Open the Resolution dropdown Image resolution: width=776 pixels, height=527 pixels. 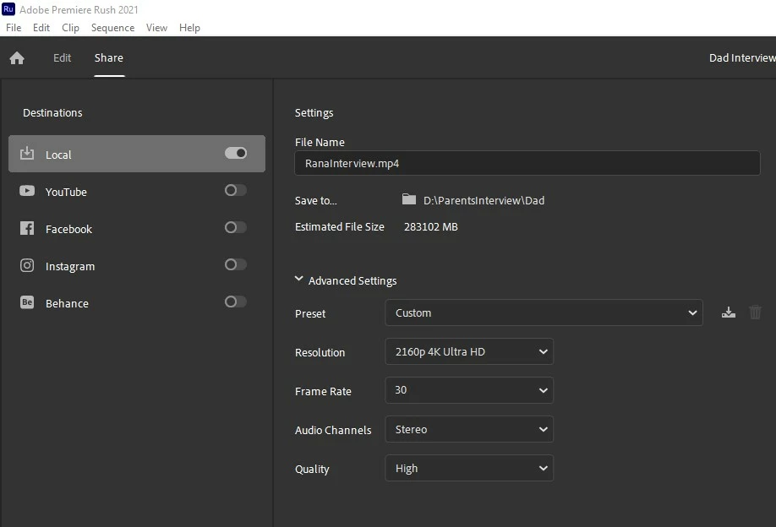(469, 351)
